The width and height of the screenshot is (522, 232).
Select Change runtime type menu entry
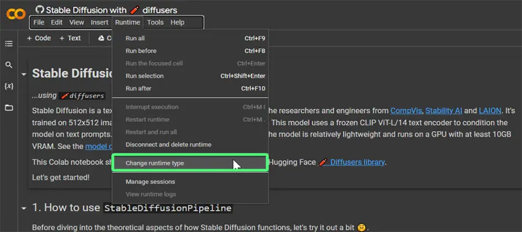coord(155,164)
